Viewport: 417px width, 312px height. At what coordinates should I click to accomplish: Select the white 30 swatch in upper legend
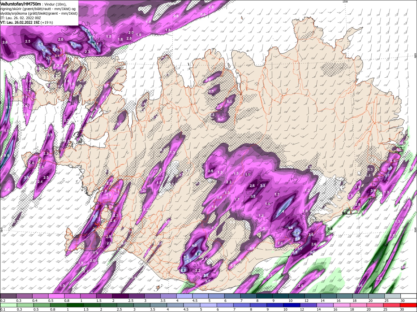point(409,296)
